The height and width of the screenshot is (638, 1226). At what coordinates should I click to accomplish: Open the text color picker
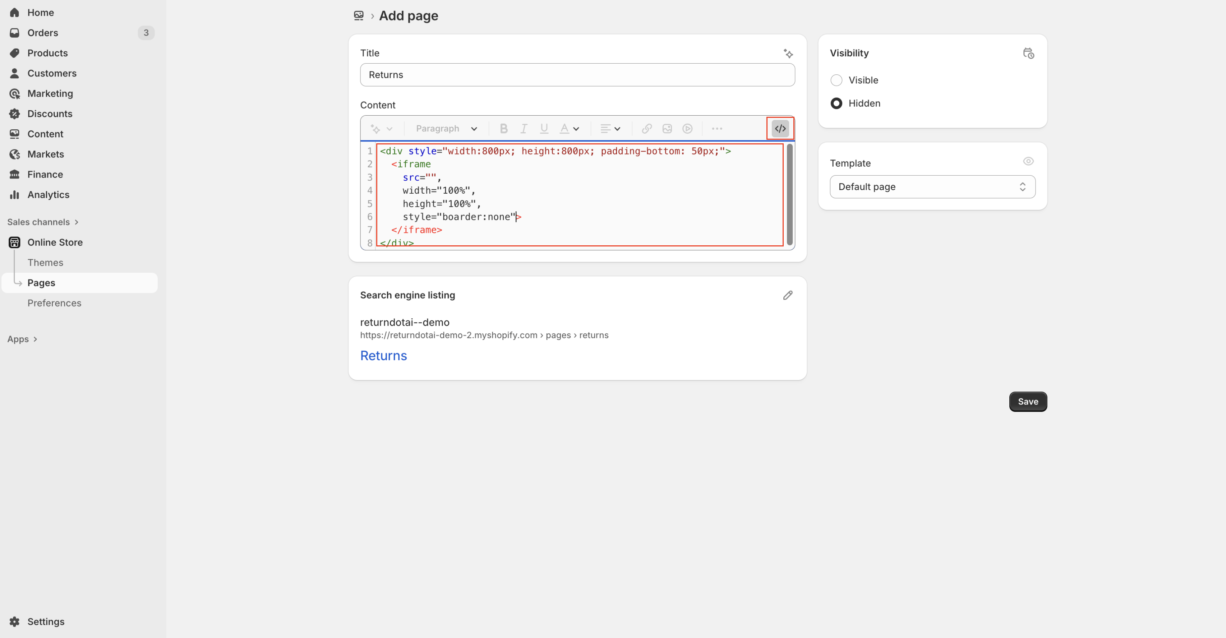tap(569, 129)
